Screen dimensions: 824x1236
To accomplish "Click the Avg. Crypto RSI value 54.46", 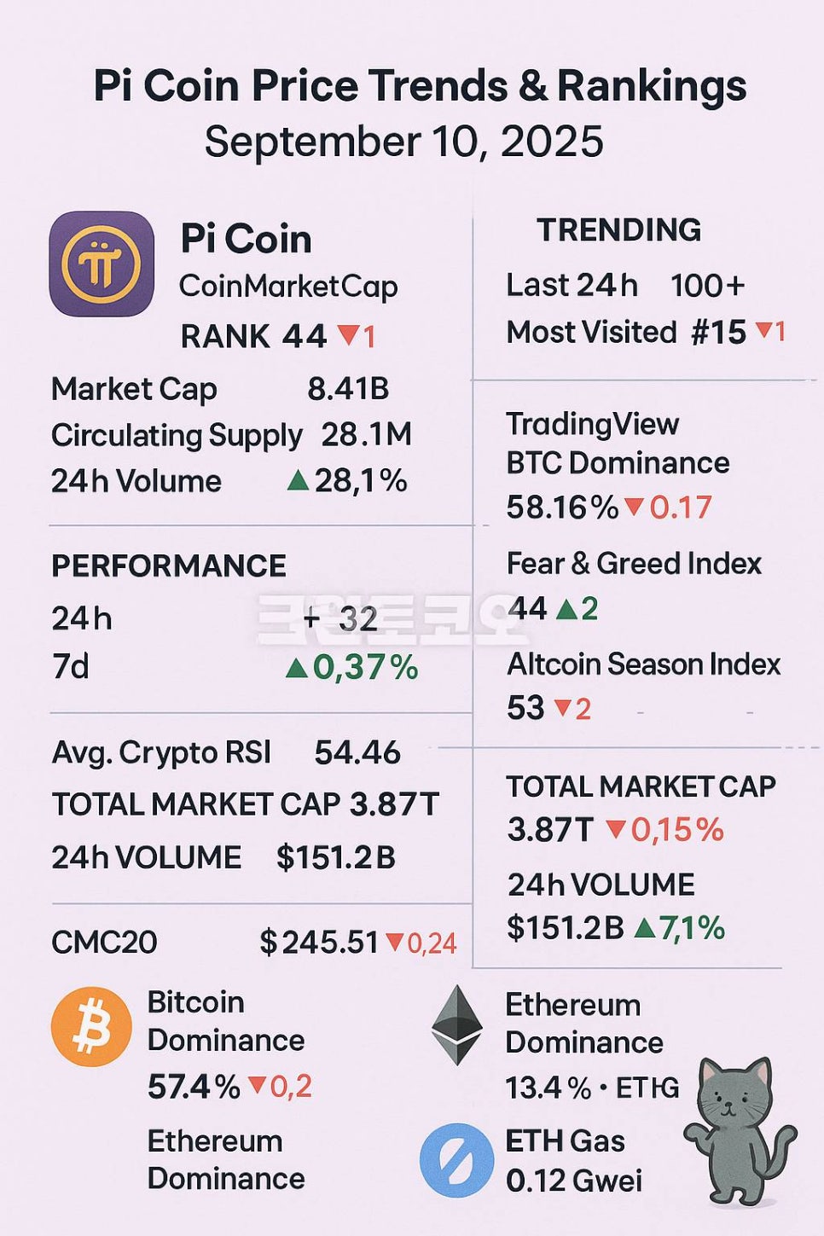I will 357,752.
